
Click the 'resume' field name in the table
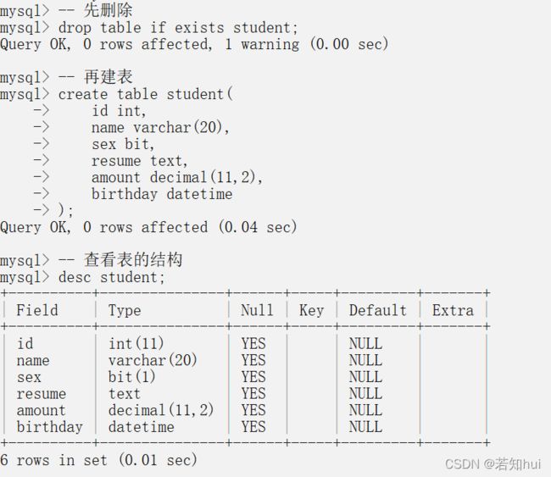(42, 394)
